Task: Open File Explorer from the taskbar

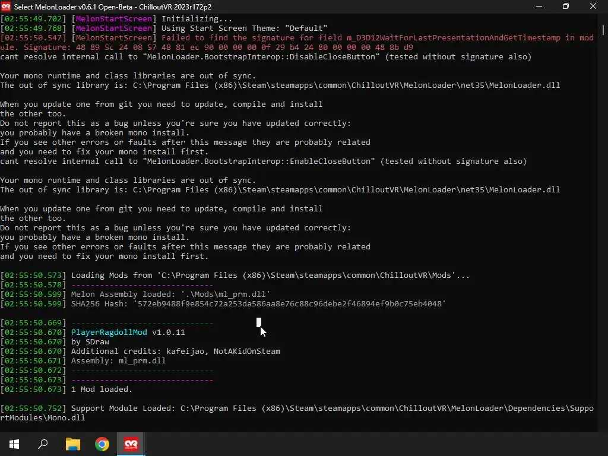Action: point(72,444)
